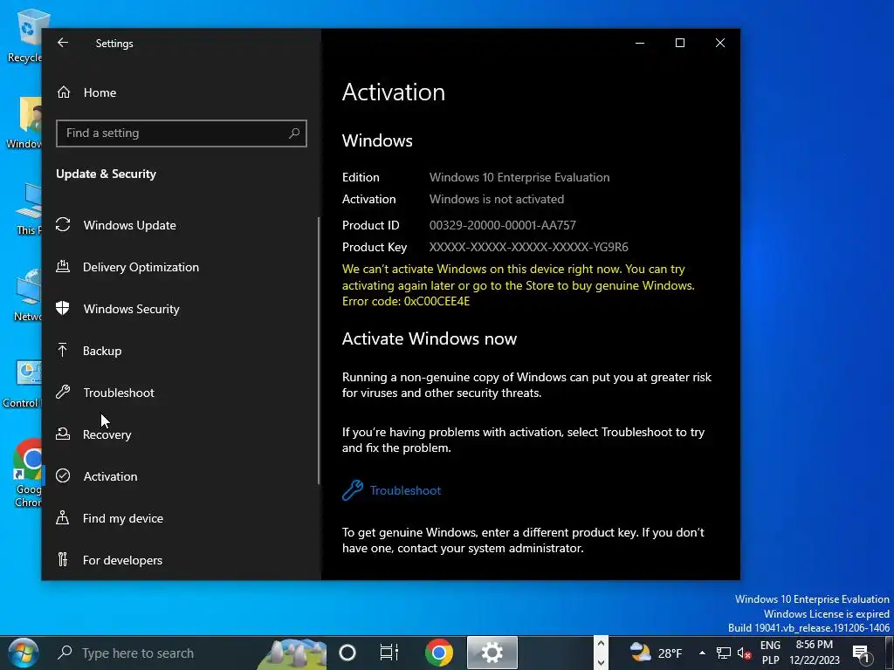Launch Google Chrome from the taskbar
The width and height of the screenshot is (894, 670).
tap(439, 653)
